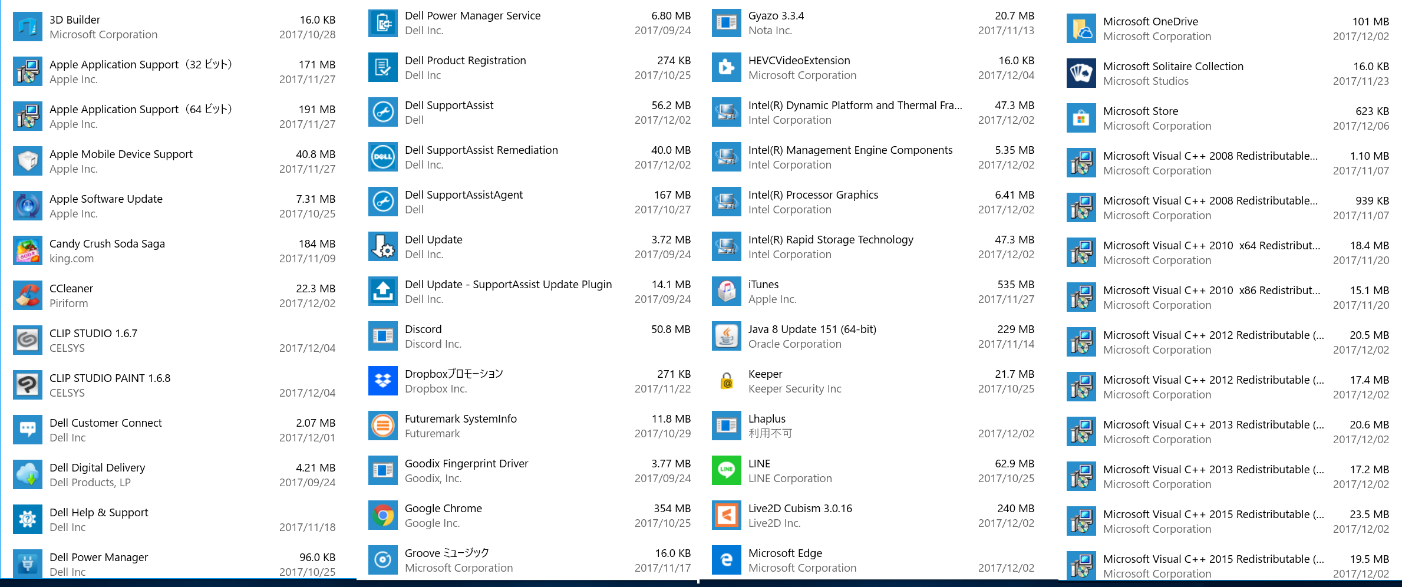Select the "Keeper Security Inc" publisher text
This screenshot has height=587, width=1402.
pos(795,389)
